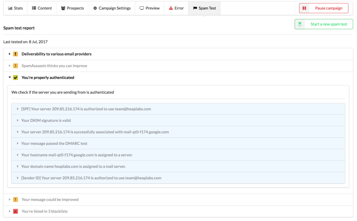Open the Error tab
This screenshot has height=221, width=357.
click(176, 8)
